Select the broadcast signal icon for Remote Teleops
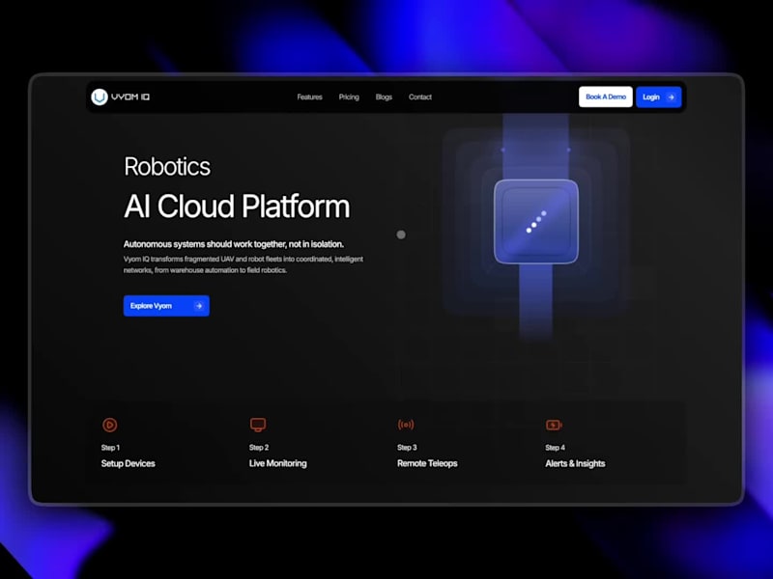773x579 pixels. [406, 424]
